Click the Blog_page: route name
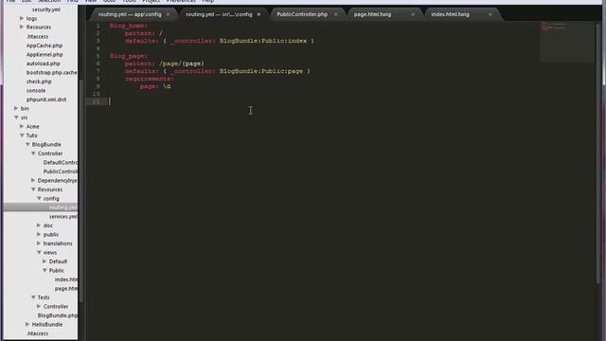606x341 pixels. click(129, 56)
